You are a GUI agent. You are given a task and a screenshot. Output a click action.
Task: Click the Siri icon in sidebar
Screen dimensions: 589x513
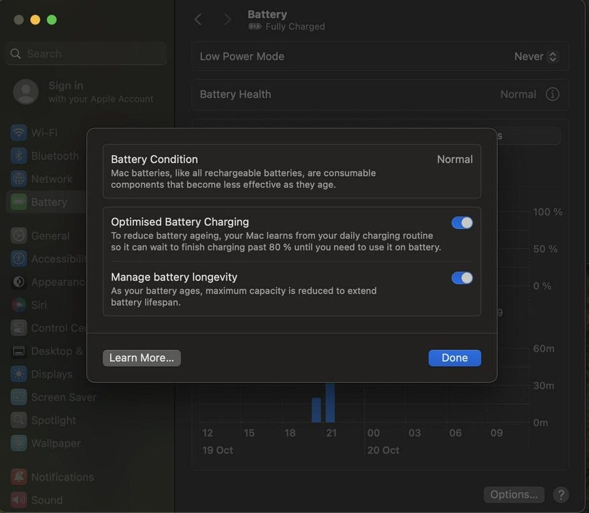click(x=19, y=305)
